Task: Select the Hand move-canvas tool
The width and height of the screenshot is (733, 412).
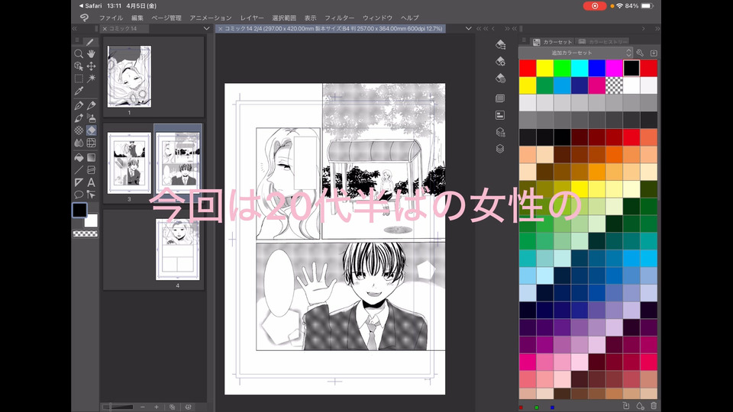Action: [91, 53]
